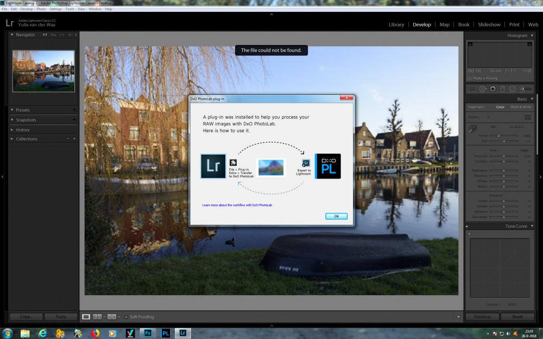Collapse the Navigator panel

(12, 35)
